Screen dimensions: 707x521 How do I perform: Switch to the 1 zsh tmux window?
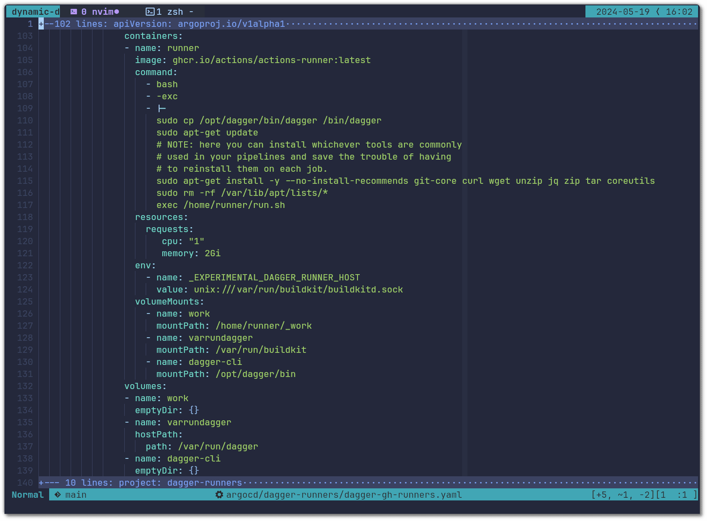169,12
